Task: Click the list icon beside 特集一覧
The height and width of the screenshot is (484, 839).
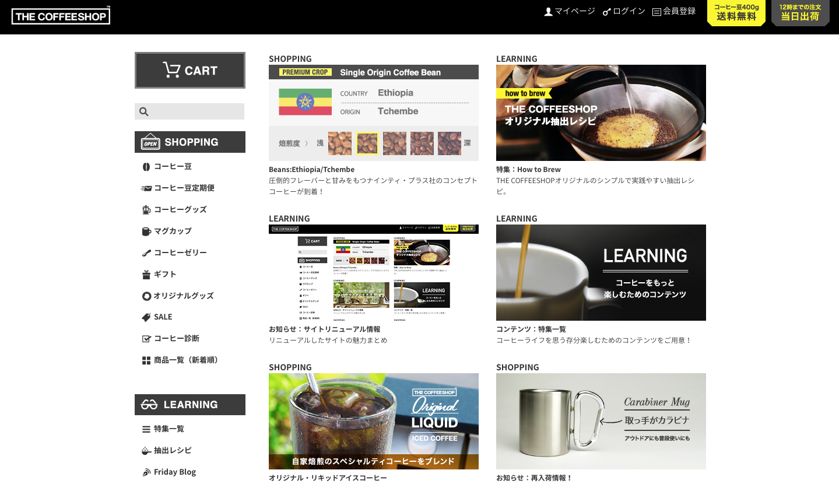Action: (x=146, y=429)
